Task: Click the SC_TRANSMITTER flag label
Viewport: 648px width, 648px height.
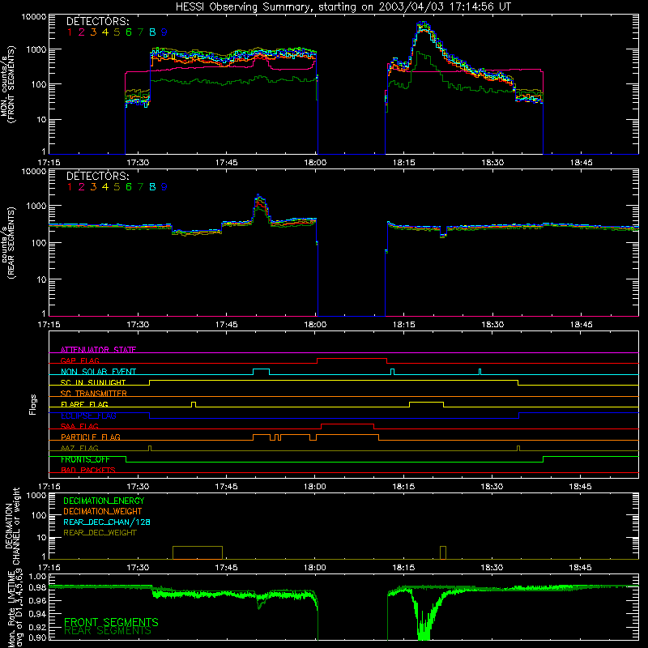Action: click(x=94, y=393)
